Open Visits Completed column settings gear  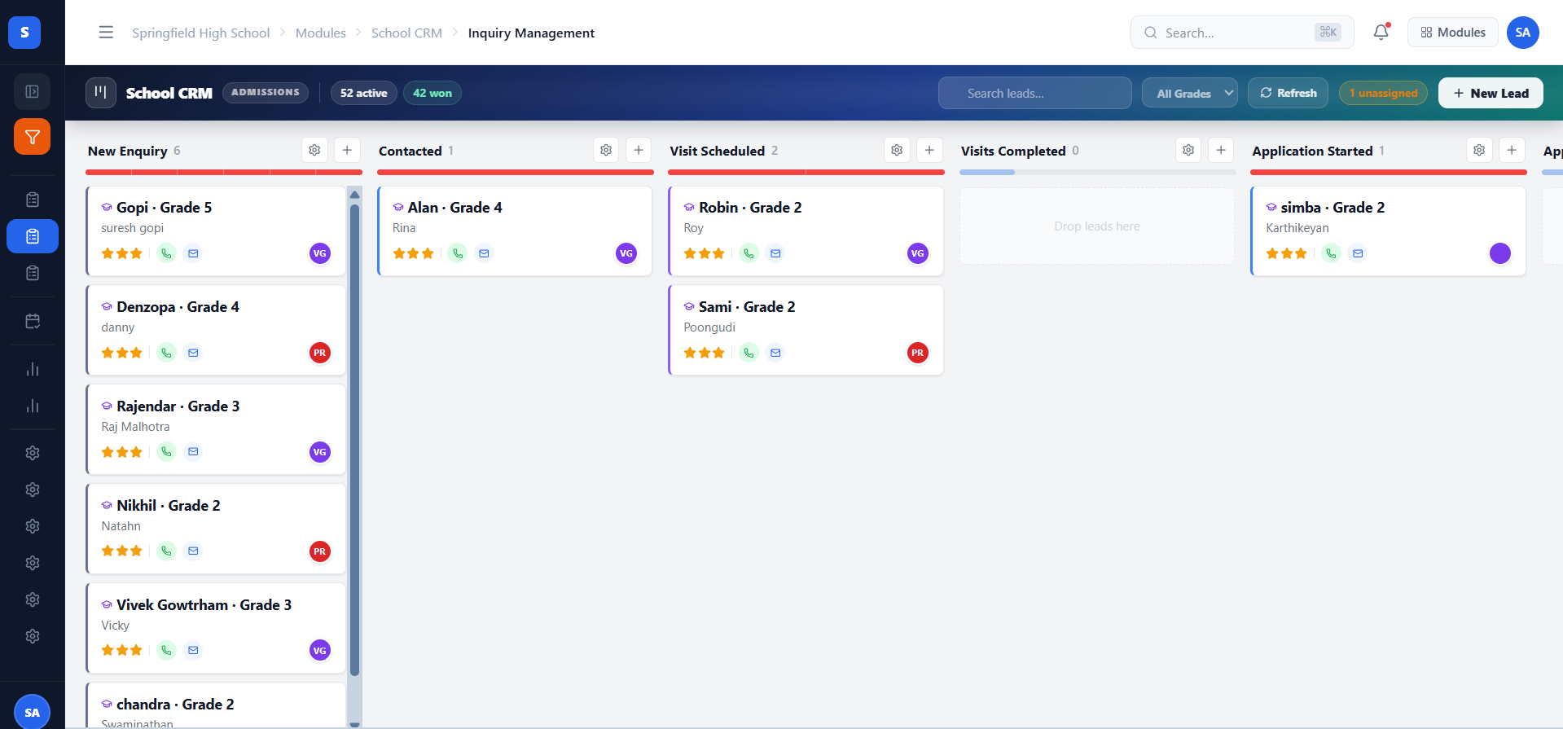1188,150
